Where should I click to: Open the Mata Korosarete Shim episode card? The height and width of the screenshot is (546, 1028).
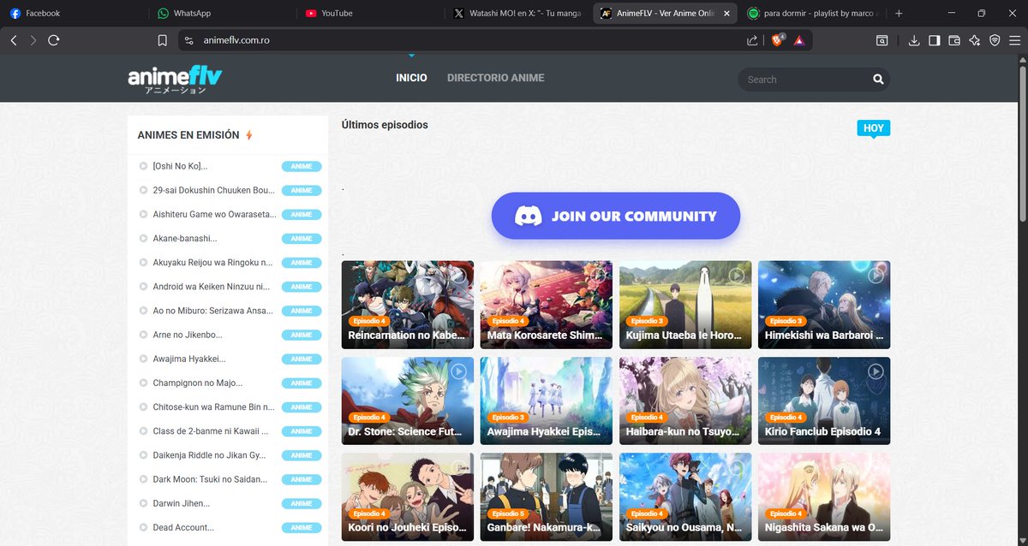(547, 305)
